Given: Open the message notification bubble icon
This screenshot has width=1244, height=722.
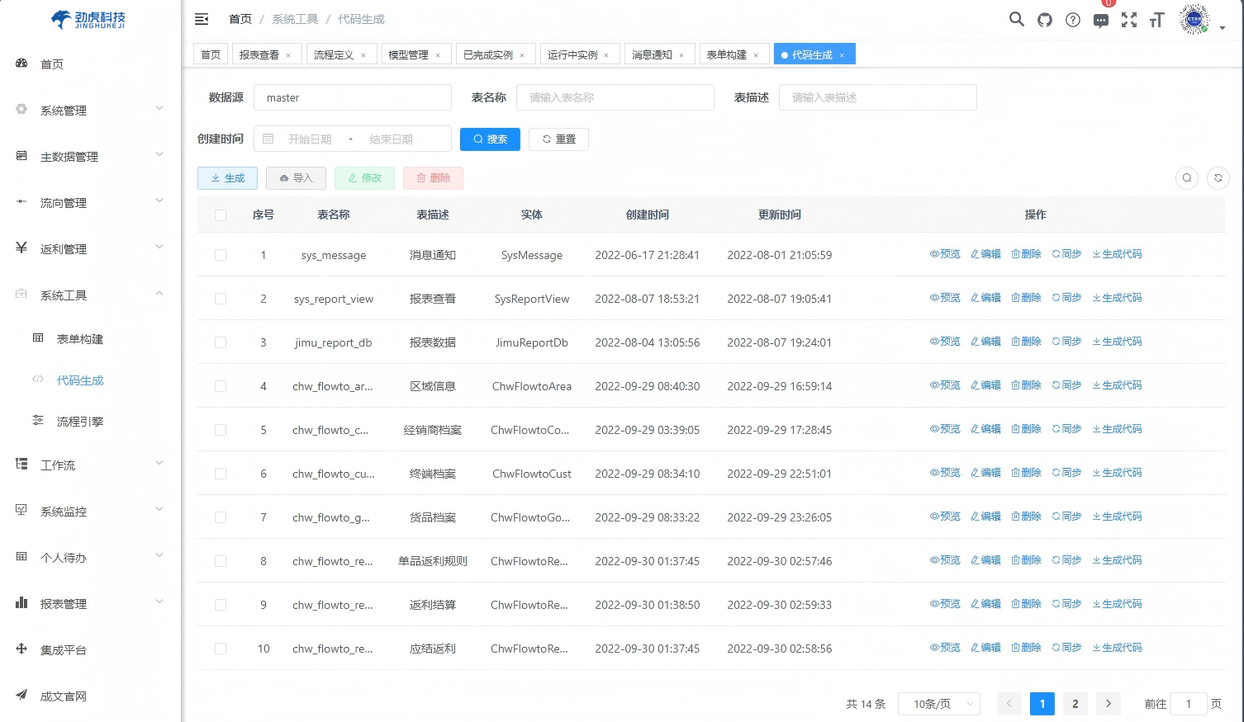Looking at the screenshot, I should [x=1100, y=19].
